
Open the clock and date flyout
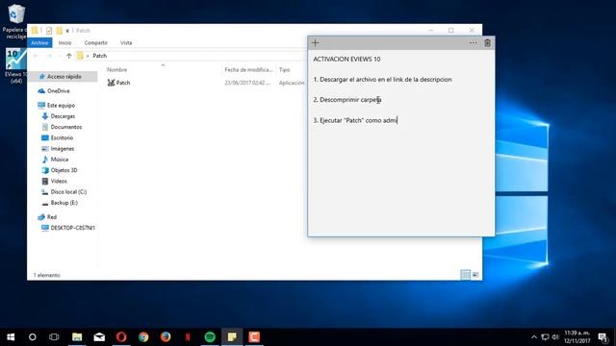(x=577, y=337)
